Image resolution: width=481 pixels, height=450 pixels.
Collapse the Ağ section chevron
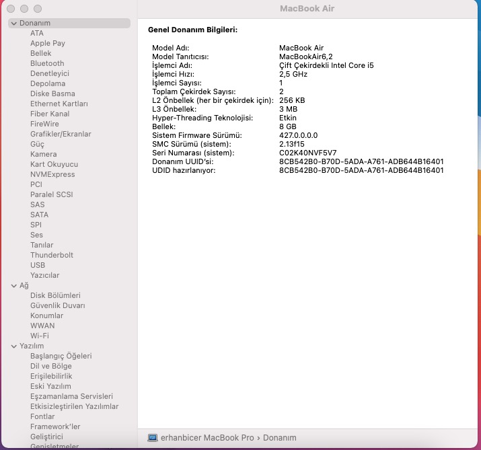13,285
